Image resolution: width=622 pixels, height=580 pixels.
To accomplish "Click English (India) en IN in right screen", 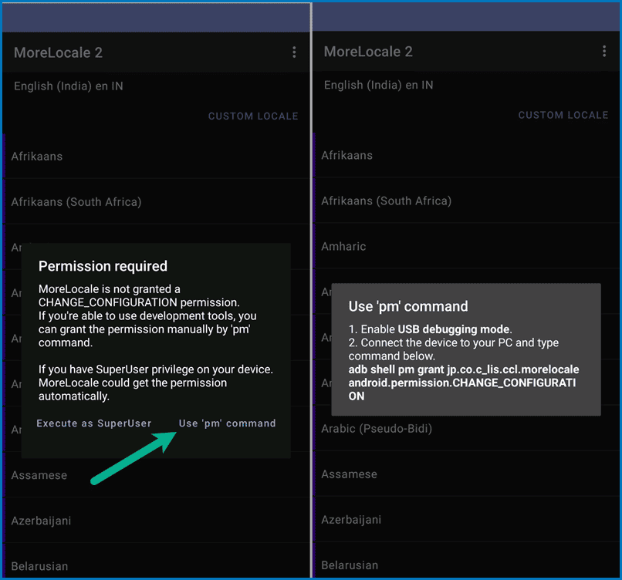I will point(378,85).
